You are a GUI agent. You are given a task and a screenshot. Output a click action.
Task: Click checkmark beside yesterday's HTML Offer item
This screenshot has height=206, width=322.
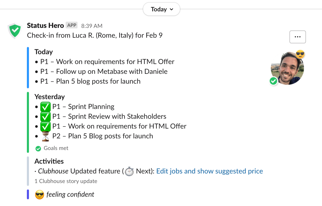[x=45, y=126]
